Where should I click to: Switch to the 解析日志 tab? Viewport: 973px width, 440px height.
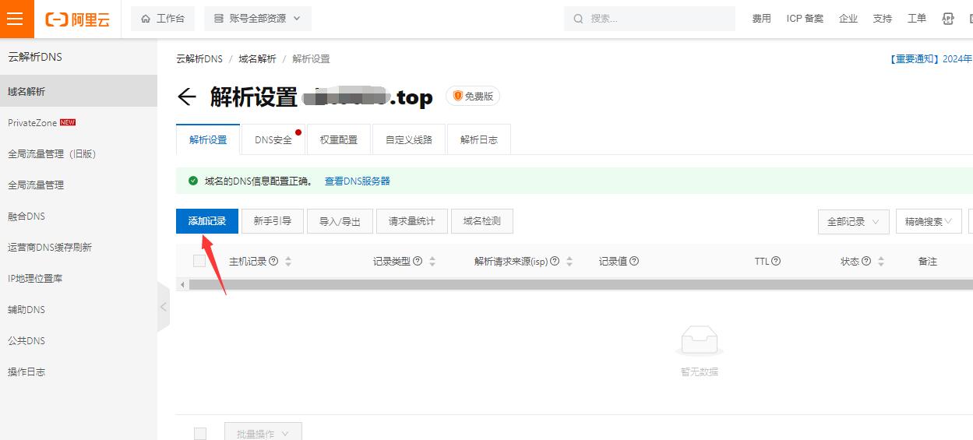tap(479, 139)
